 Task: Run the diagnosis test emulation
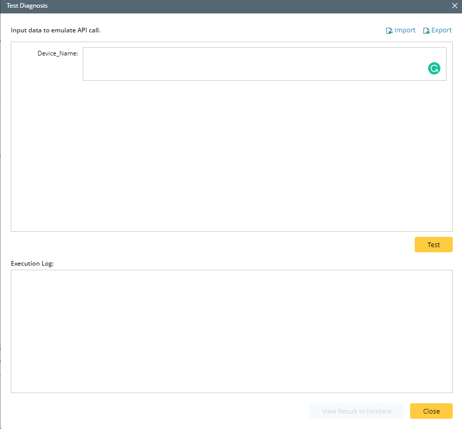coord(433,245)
